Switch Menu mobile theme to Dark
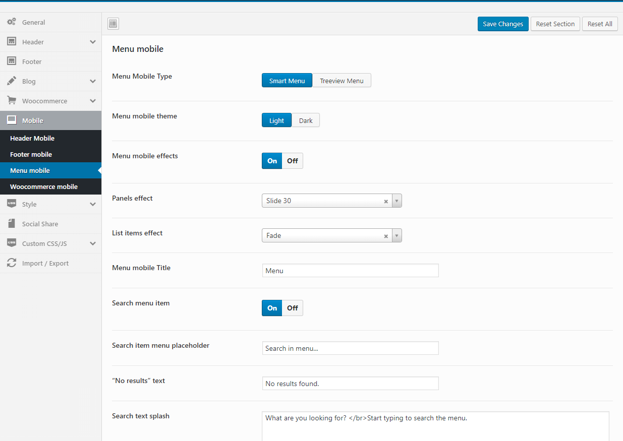623x441 pixels. click(x=306, y=120)
